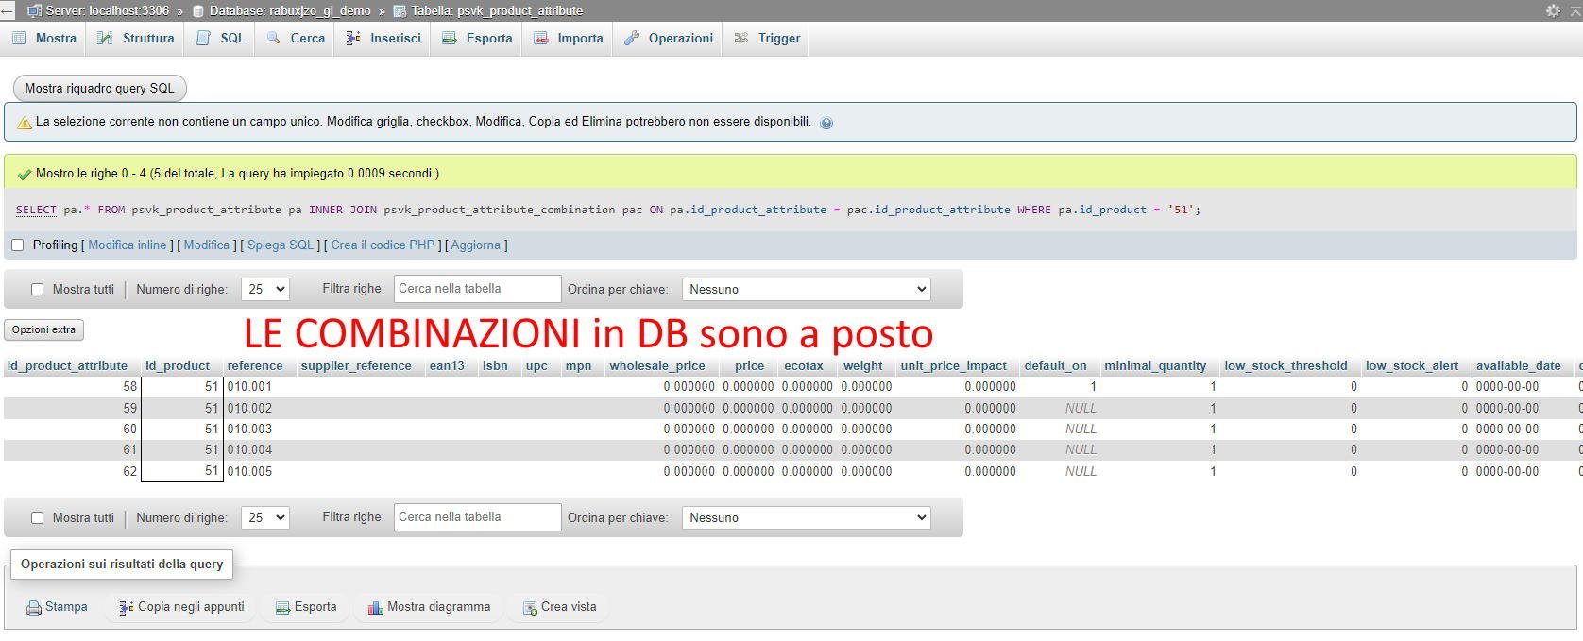Click the table icon in breadcrumb
Screen dimensions: 1583x641
(x=400, y=11)
